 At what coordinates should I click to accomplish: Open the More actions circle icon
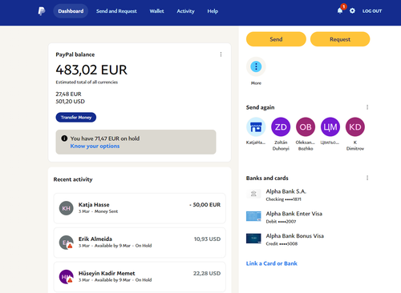tap(256, 66)
